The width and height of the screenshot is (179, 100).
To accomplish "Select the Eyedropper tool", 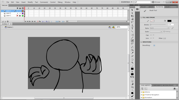I will [132, 53].
